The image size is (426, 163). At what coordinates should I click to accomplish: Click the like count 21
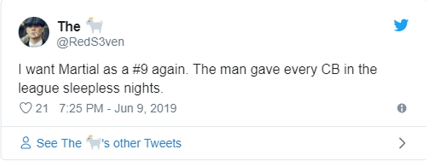(42, 108)
